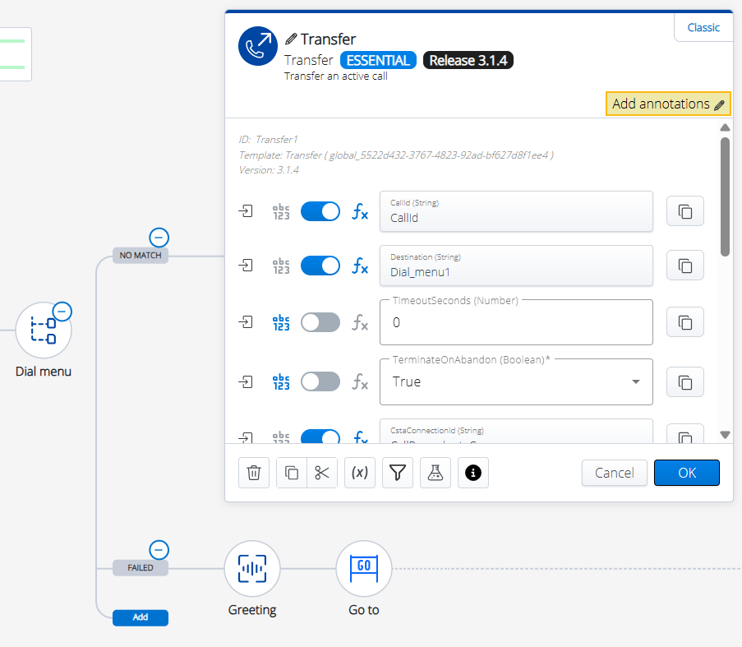Enable the TerminateOnAbandon toggle
This screenshot has width=742, height=647.
pos(320,381)
